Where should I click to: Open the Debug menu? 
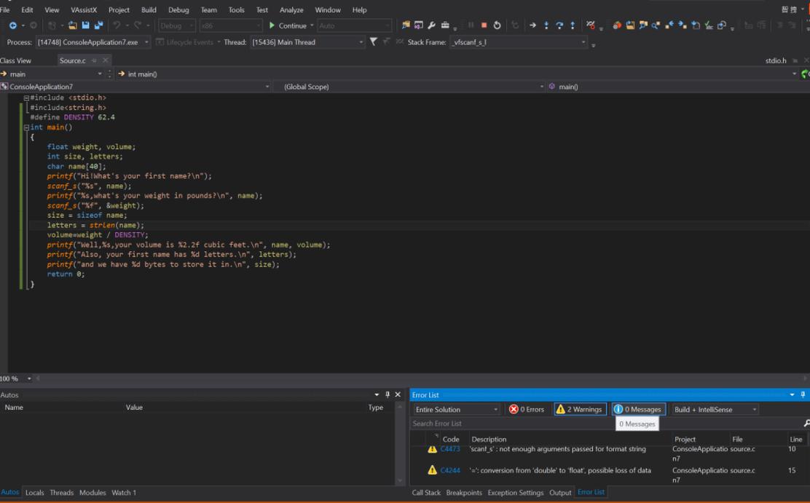[178, 10]
